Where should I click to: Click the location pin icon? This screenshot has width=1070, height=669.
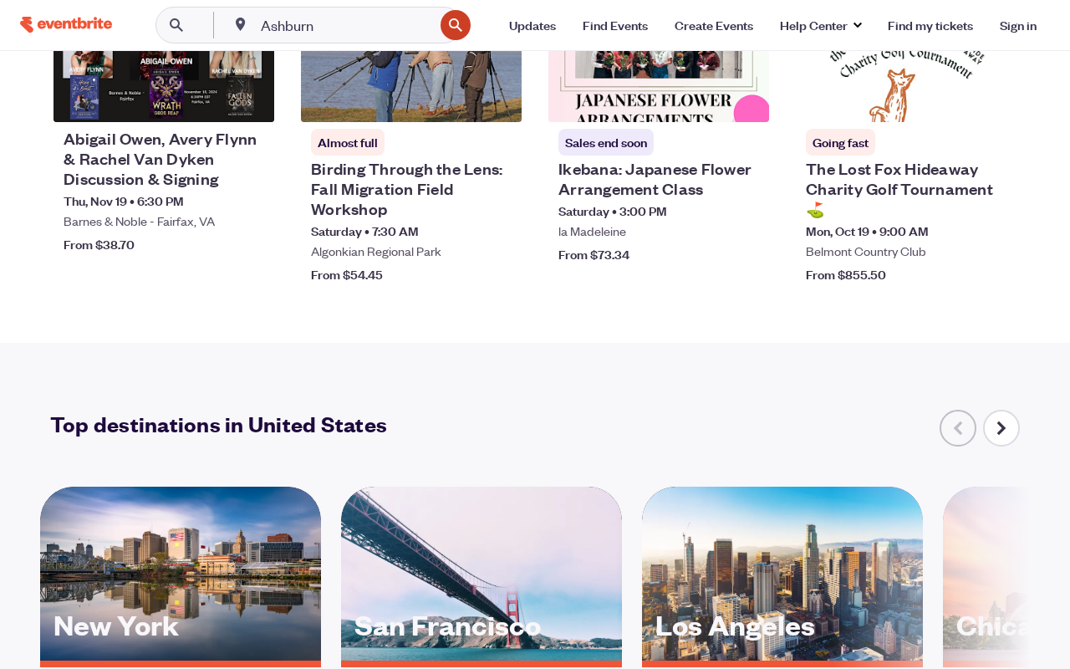[x=240, y=24]
